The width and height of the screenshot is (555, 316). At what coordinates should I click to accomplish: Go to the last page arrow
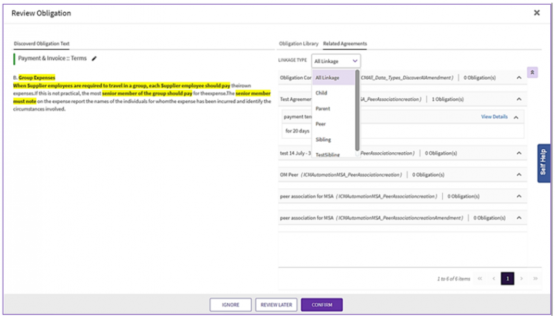coord(535,278)
